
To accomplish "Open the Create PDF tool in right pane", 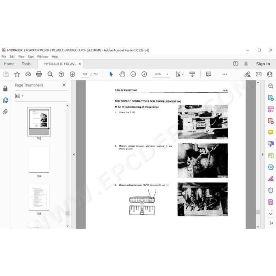I will (271, 121).
